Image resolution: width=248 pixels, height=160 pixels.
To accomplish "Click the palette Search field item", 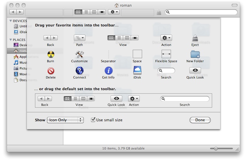I will (x=166, y=70).
